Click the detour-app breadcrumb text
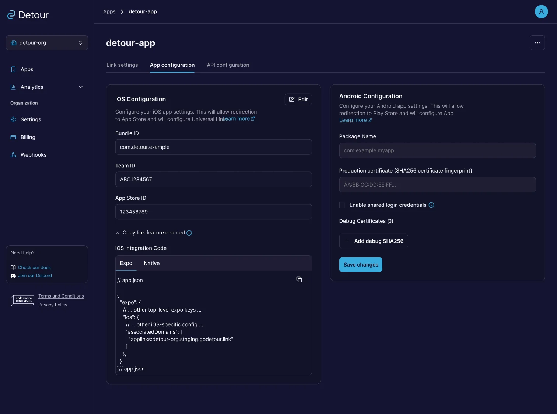The image size is (557, 414). (x=143, y=12)
